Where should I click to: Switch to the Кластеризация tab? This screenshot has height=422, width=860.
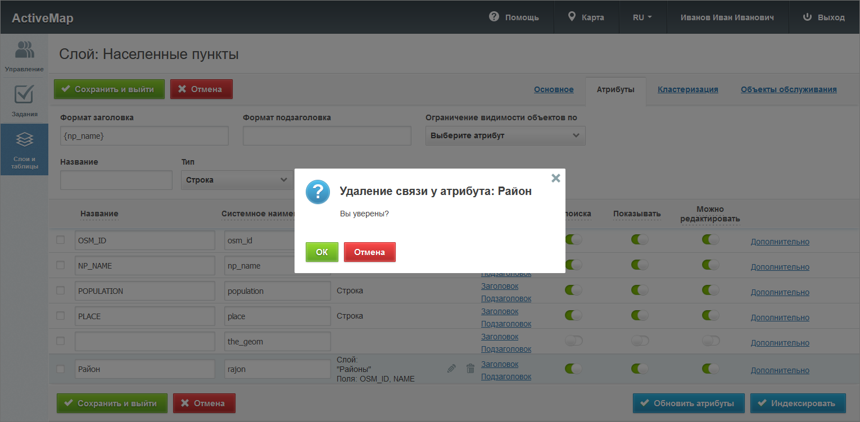coord(687,89)
